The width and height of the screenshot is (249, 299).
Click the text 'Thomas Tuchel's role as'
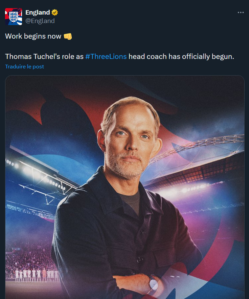(44, 57)
